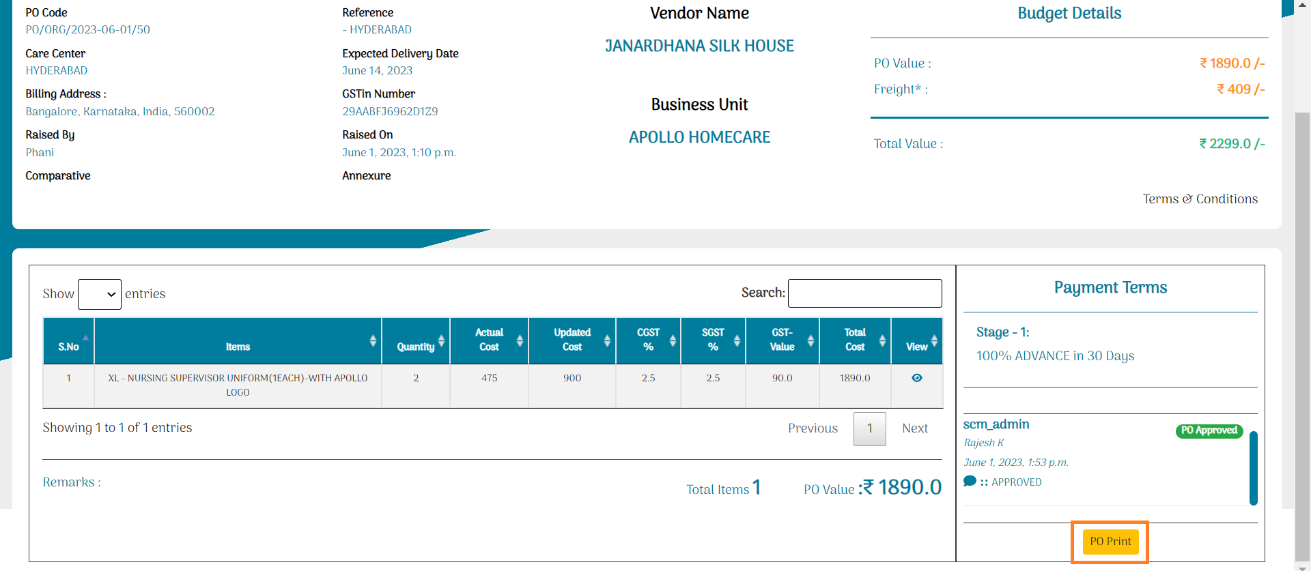Sort table by GST-Value column

[x=782, y=340]
